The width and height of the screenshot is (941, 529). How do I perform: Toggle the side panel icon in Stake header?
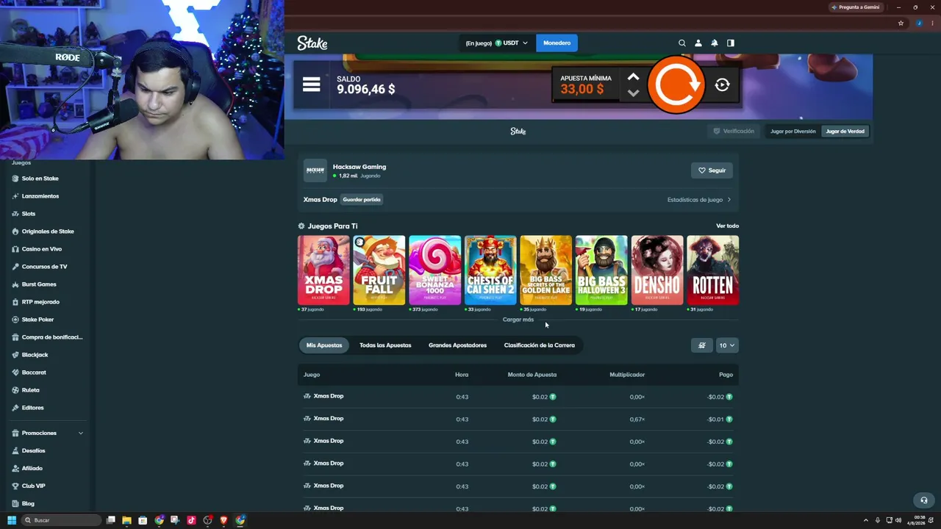(x=731, y=43)
